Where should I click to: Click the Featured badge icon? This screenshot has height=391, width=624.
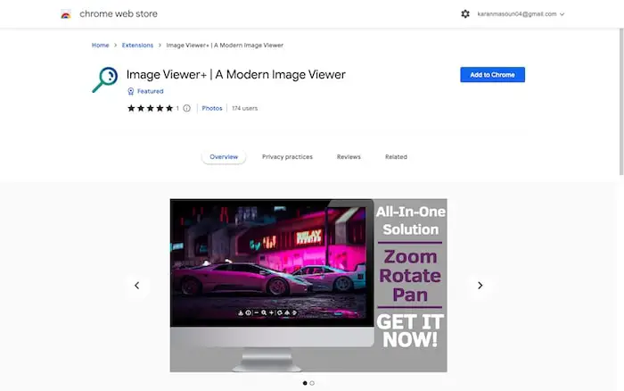tap(130, 91)
